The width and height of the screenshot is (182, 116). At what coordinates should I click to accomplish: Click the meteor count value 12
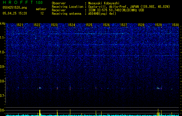click(42, 13)
